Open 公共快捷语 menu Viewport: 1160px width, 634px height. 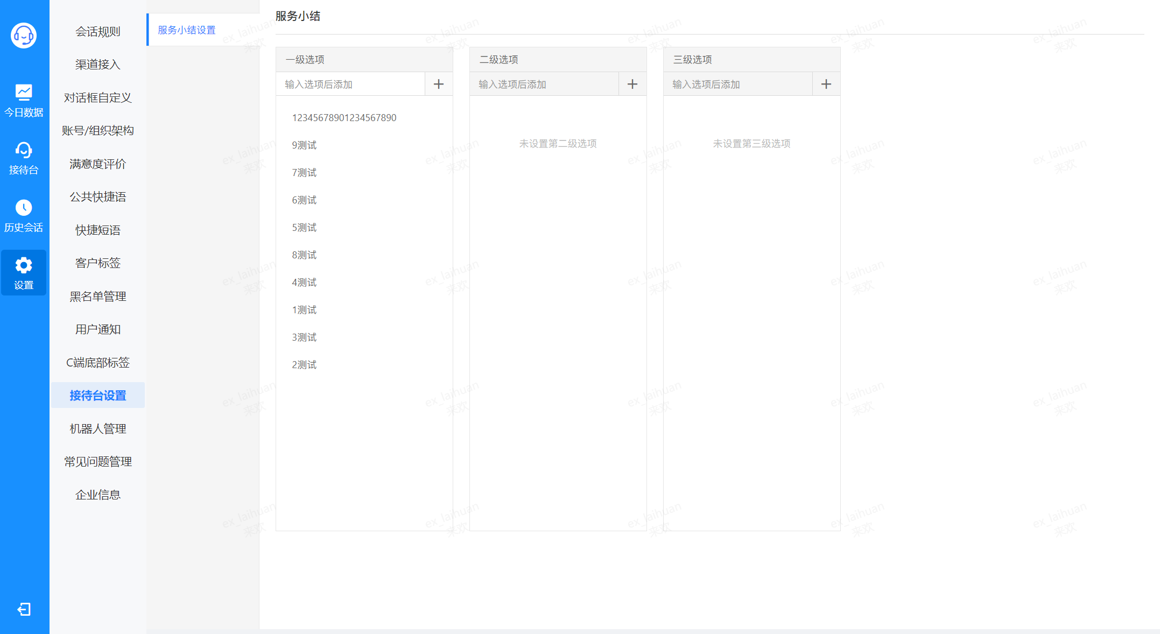pos(98,197)
